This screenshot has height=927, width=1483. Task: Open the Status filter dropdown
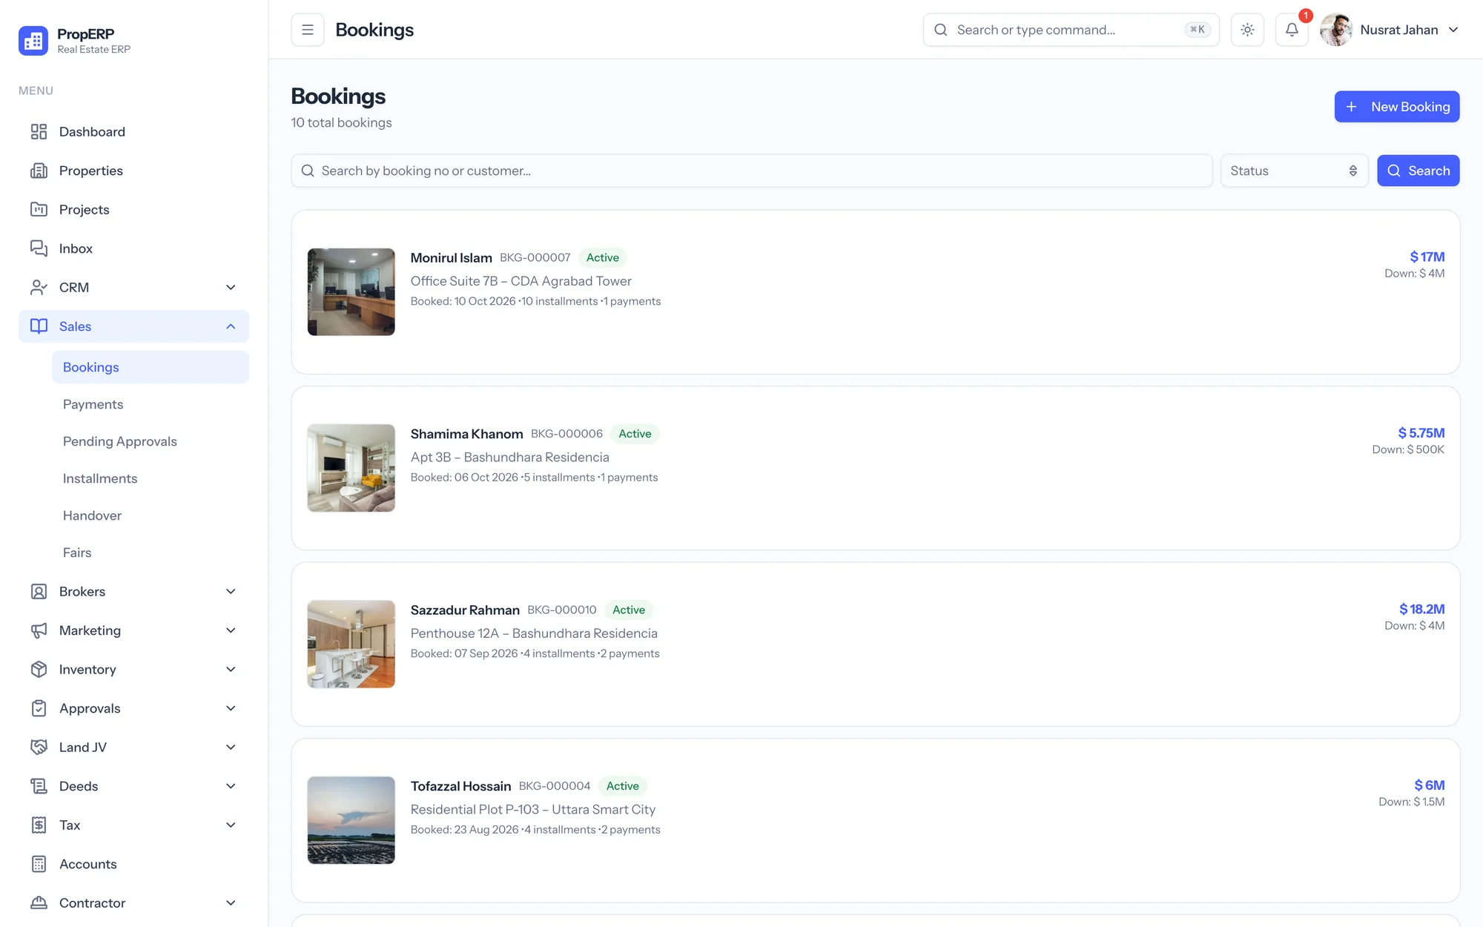pyautogui.click(x=1294, y=171)
